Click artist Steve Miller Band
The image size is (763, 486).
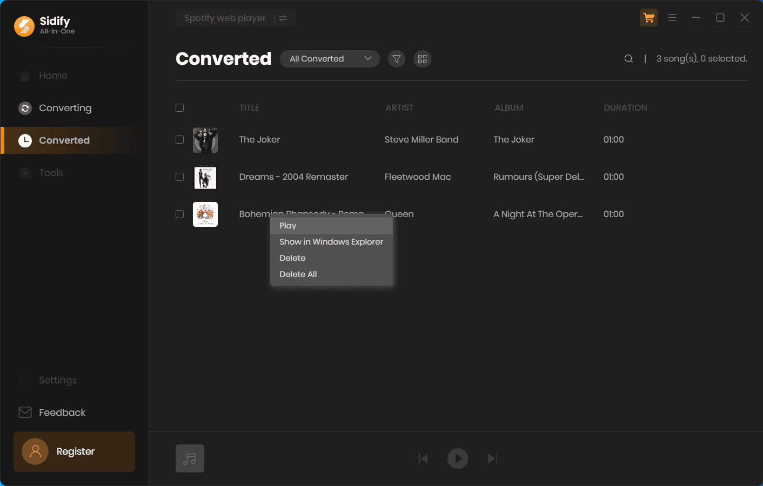click(421, 140)
